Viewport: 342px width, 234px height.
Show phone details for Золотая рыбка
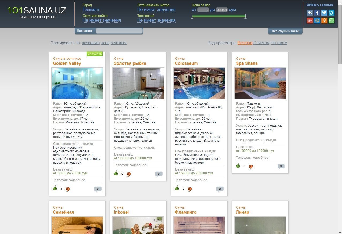138,165
